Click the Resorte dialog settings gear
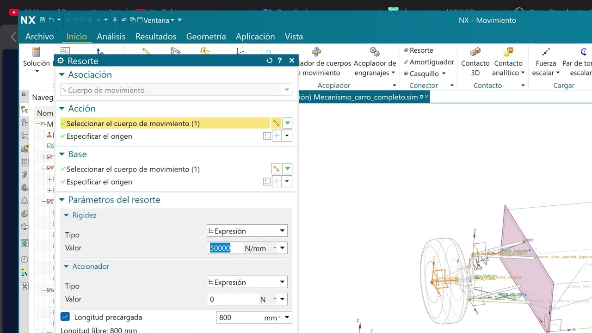 tap(61, 61)
